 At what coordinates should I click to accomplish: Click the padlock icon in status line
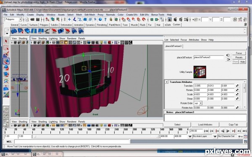tap(111, 20)
